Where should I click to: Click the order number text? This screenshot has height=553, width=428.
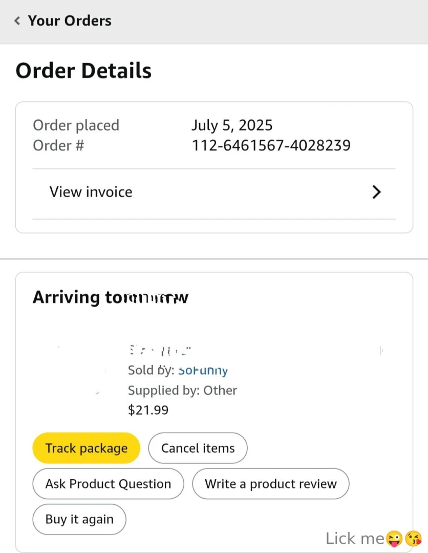[x=271, y=145]
